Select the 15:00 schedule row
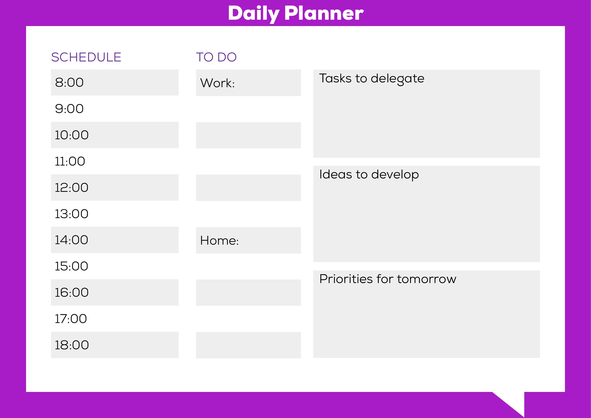Screen dimensions: 591x418 (114, 266)
